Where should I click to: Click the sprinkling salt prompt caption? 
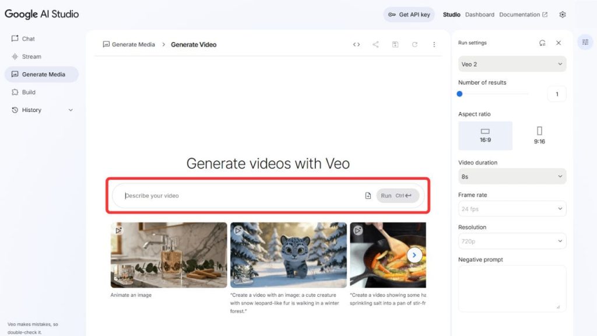click(388, 299)
